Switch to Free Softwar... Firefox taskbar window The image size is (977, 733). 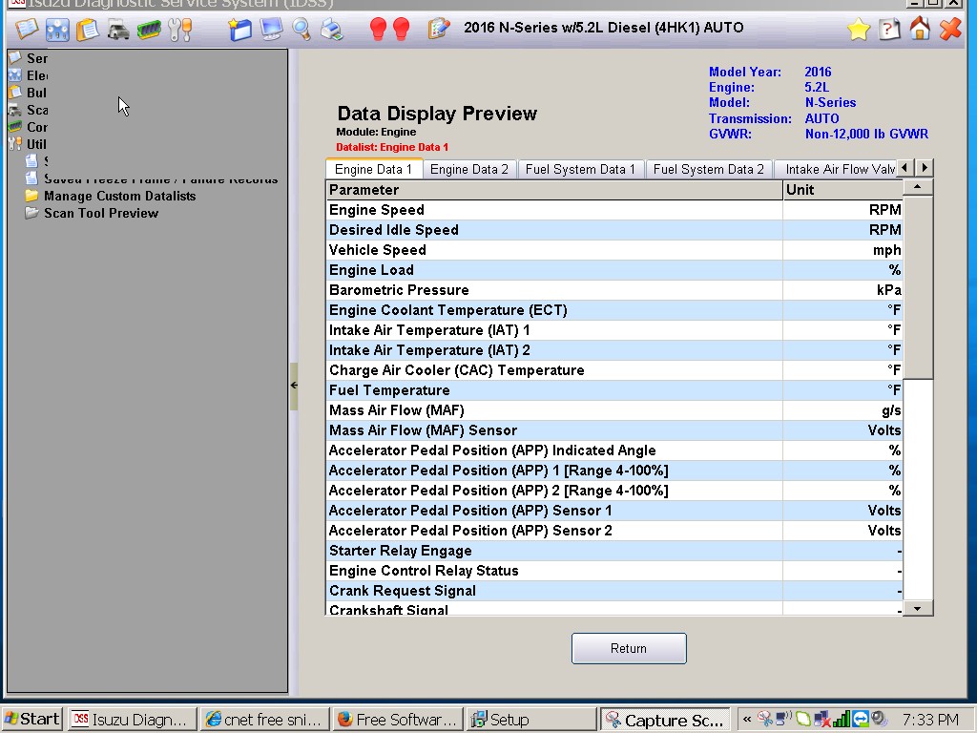398,720
